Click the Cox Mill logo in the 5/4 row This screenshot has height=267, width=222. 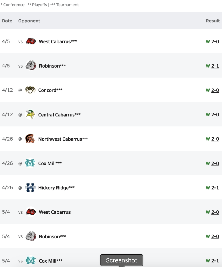31,260
